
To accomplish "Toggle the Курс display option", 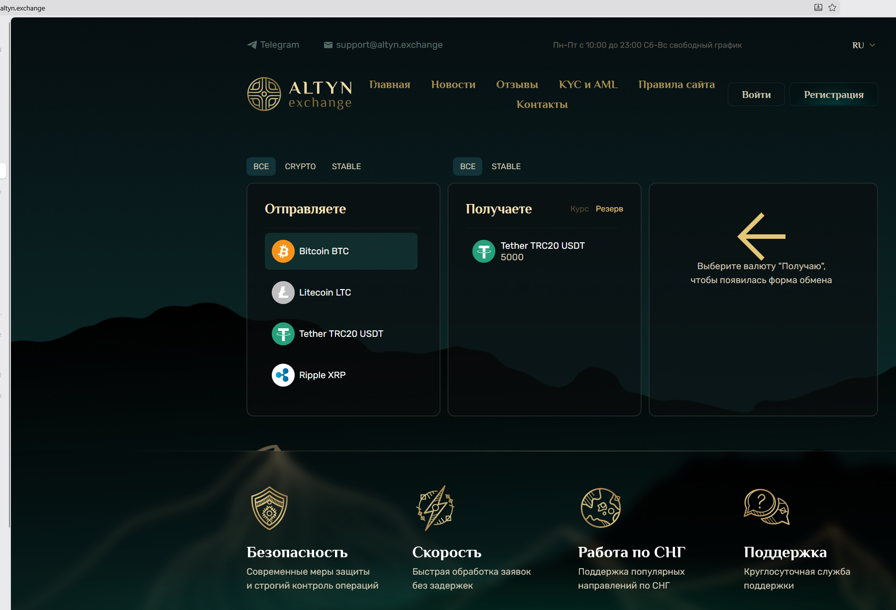I will click(579, 209).
